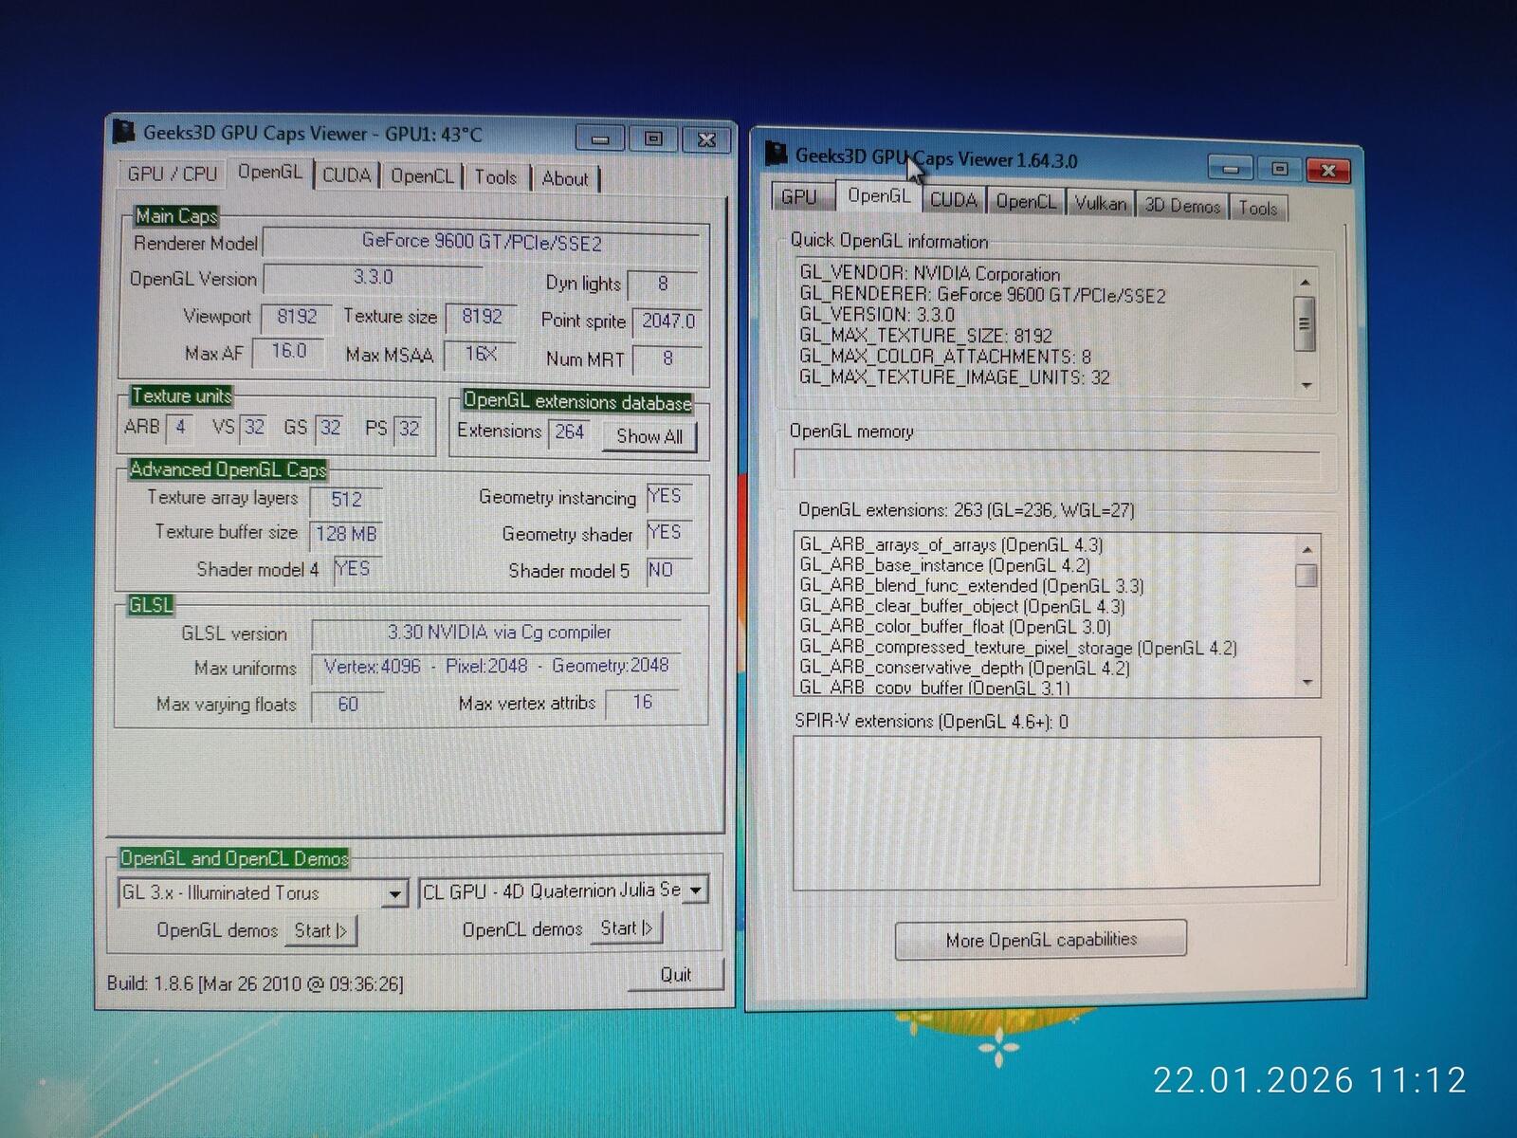
Task: Close the GPU1 43°C window
Action: click(706, 139)
